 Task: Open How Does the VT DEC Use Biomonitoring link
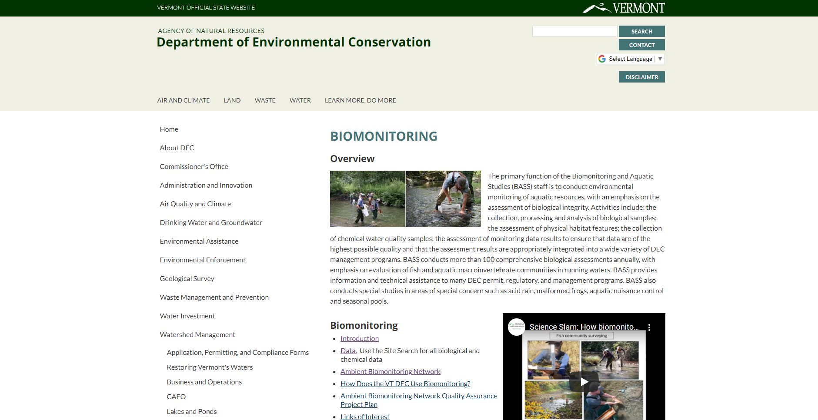405,384
